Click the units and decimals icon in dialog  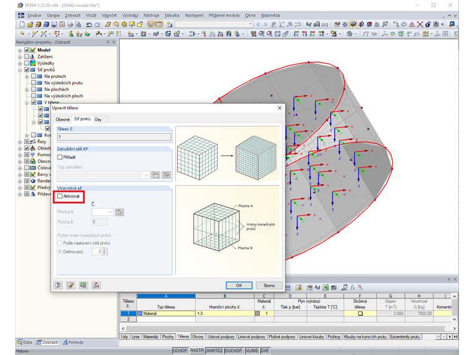point(84,285)
